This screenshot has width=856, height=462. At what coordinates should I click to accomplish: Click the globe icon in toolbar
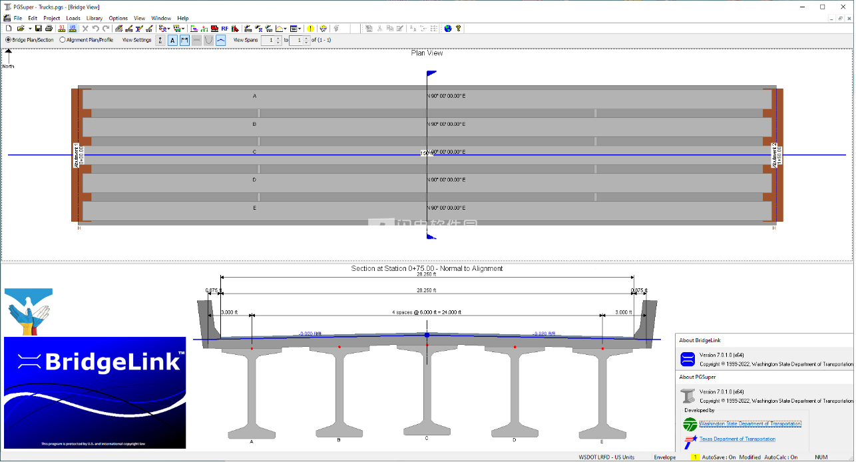coord(448,29)
